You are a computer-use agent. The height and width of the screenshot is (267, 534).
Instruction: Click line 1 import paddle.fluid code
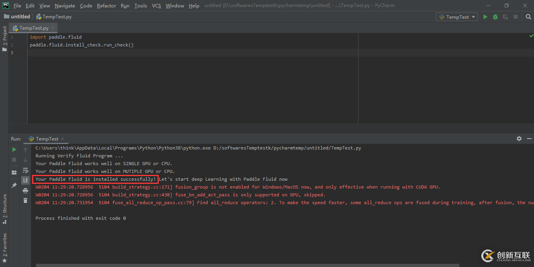[56, 37]
